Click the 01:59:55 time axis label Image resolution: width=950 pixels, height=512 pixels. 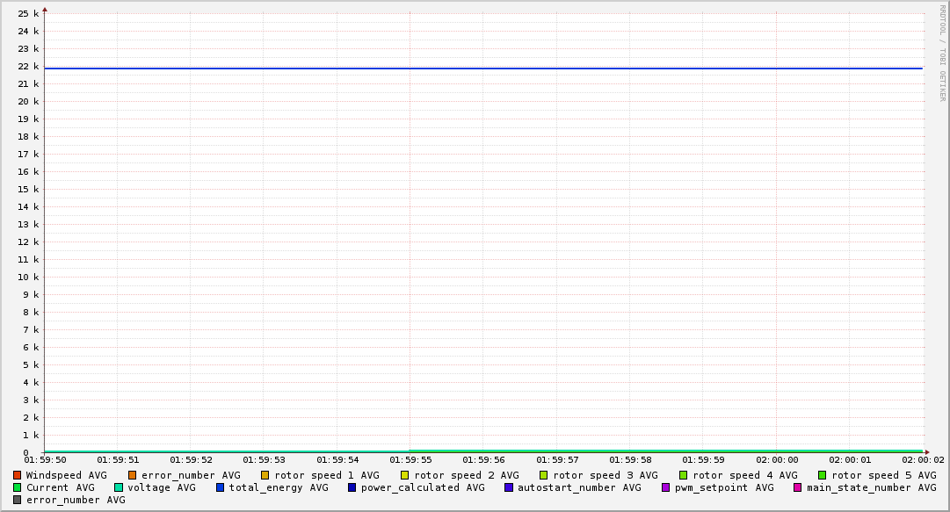(x=410, y=460)
